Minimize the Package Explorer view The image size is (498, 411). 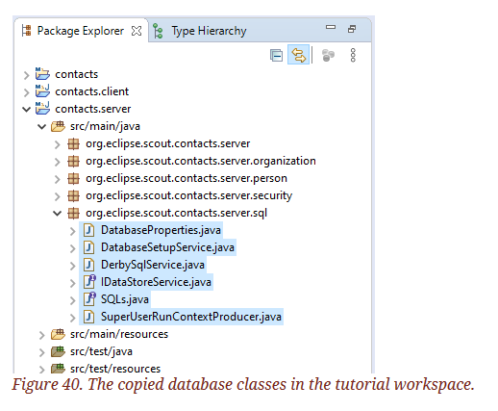pyautogui.click(x=331, y=27)
